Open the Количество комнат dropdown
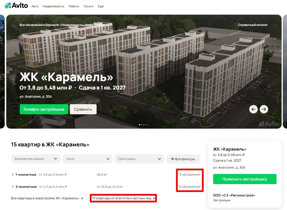287x210 pixels. 36,159
